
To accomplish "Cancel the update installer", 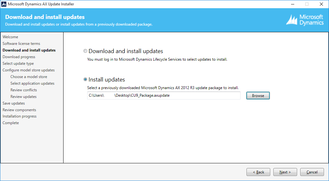I will [x=312, y=172].
